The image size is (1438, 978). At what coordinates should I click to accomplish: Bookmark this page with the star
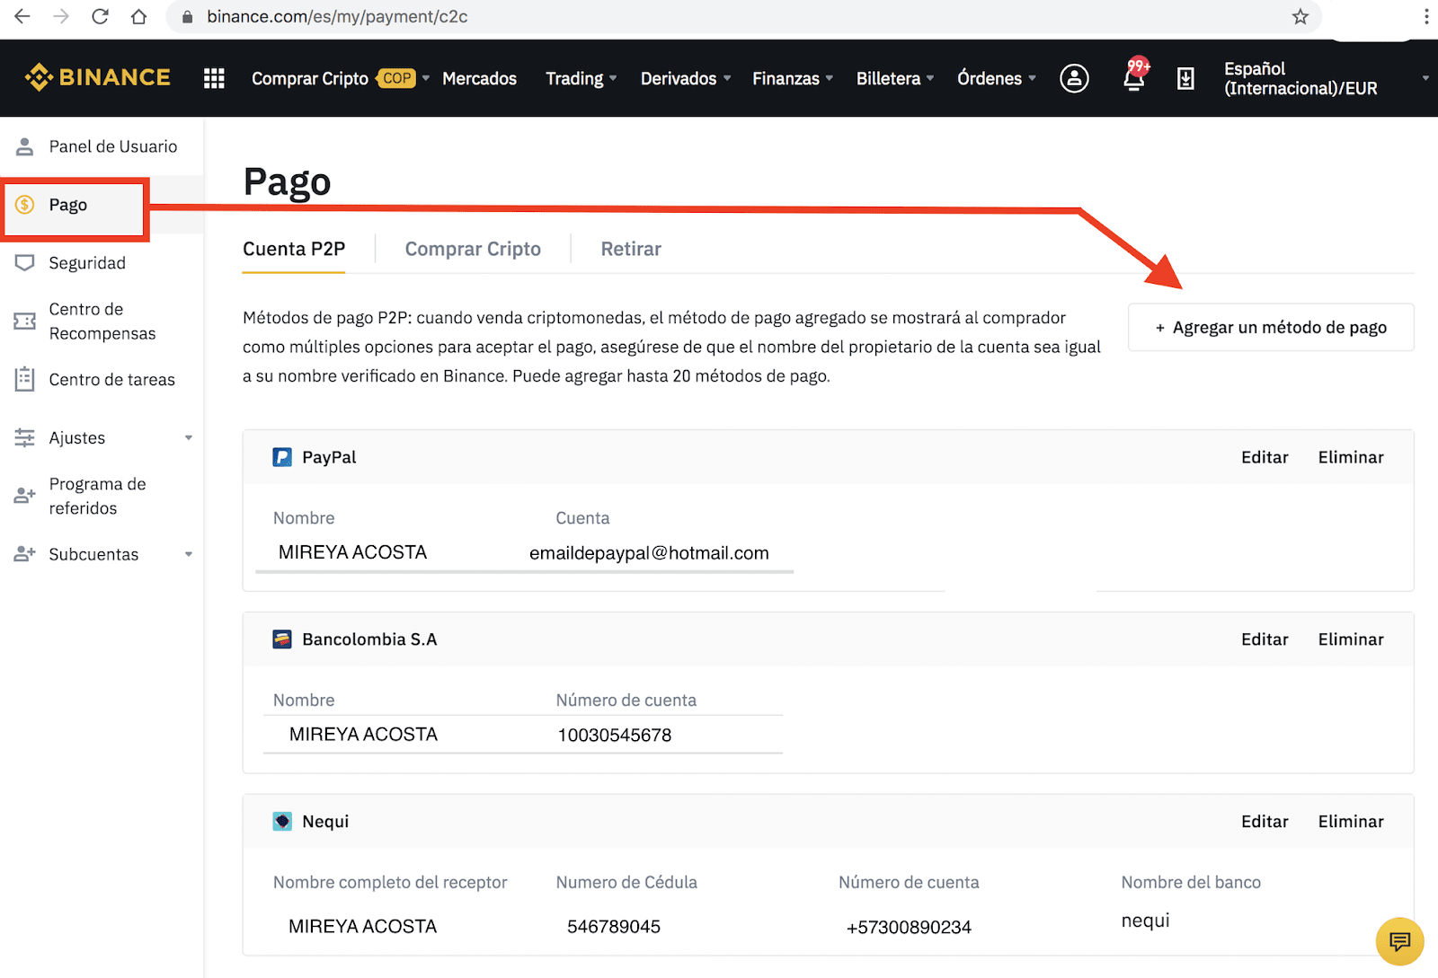[1300, 16]
